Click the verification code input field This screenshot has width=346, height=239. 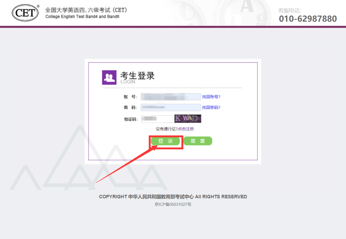157,119
